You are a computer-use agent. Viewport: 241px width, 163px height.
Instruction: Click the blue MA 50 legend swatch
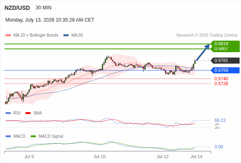pyautogui.click(x=66, y=35)
